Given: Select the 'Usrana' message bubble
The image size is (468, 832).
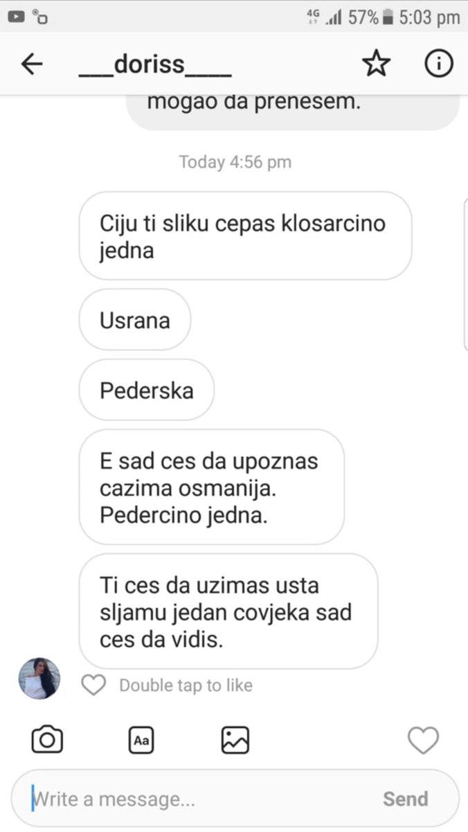Looking at the screenshot, I should click(x=135, y=320).
